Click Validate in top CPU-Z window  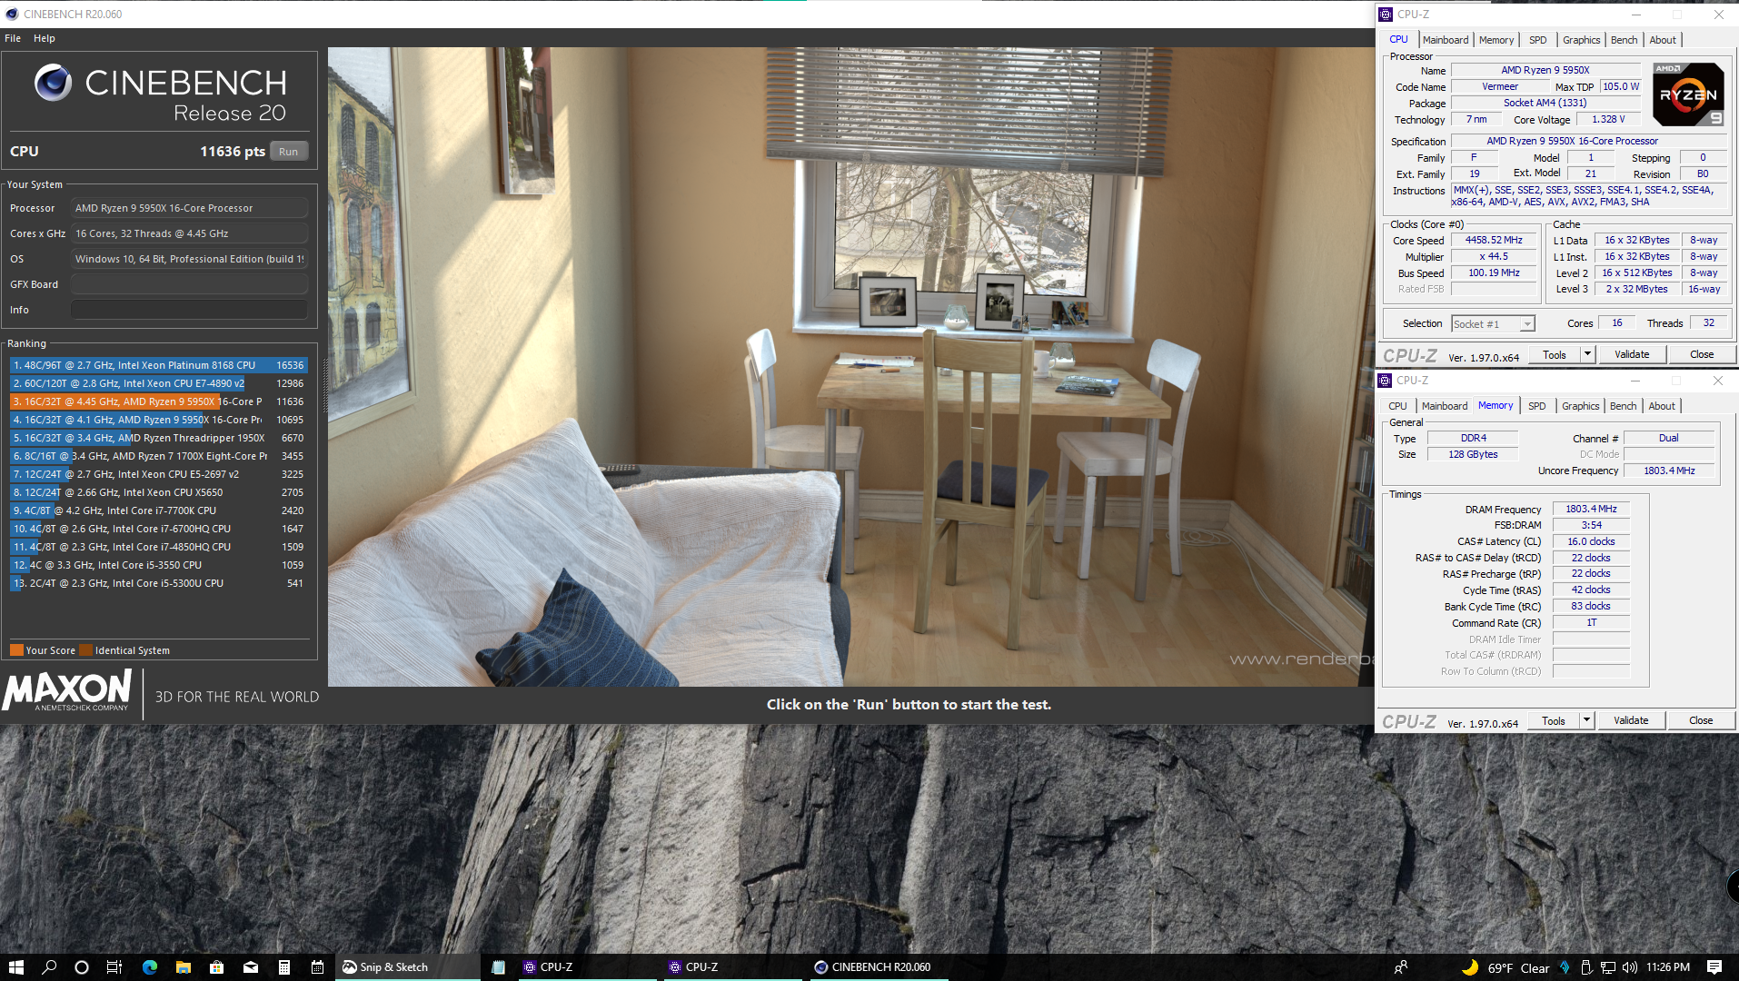[x=1632, y=354]
